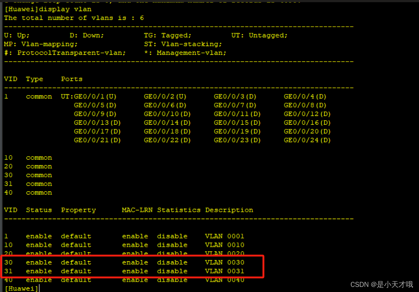Click the MAC-LRN column header text

(137, 210)
